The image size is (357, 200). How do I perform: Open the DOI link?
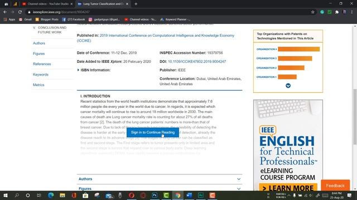point(197,62)
